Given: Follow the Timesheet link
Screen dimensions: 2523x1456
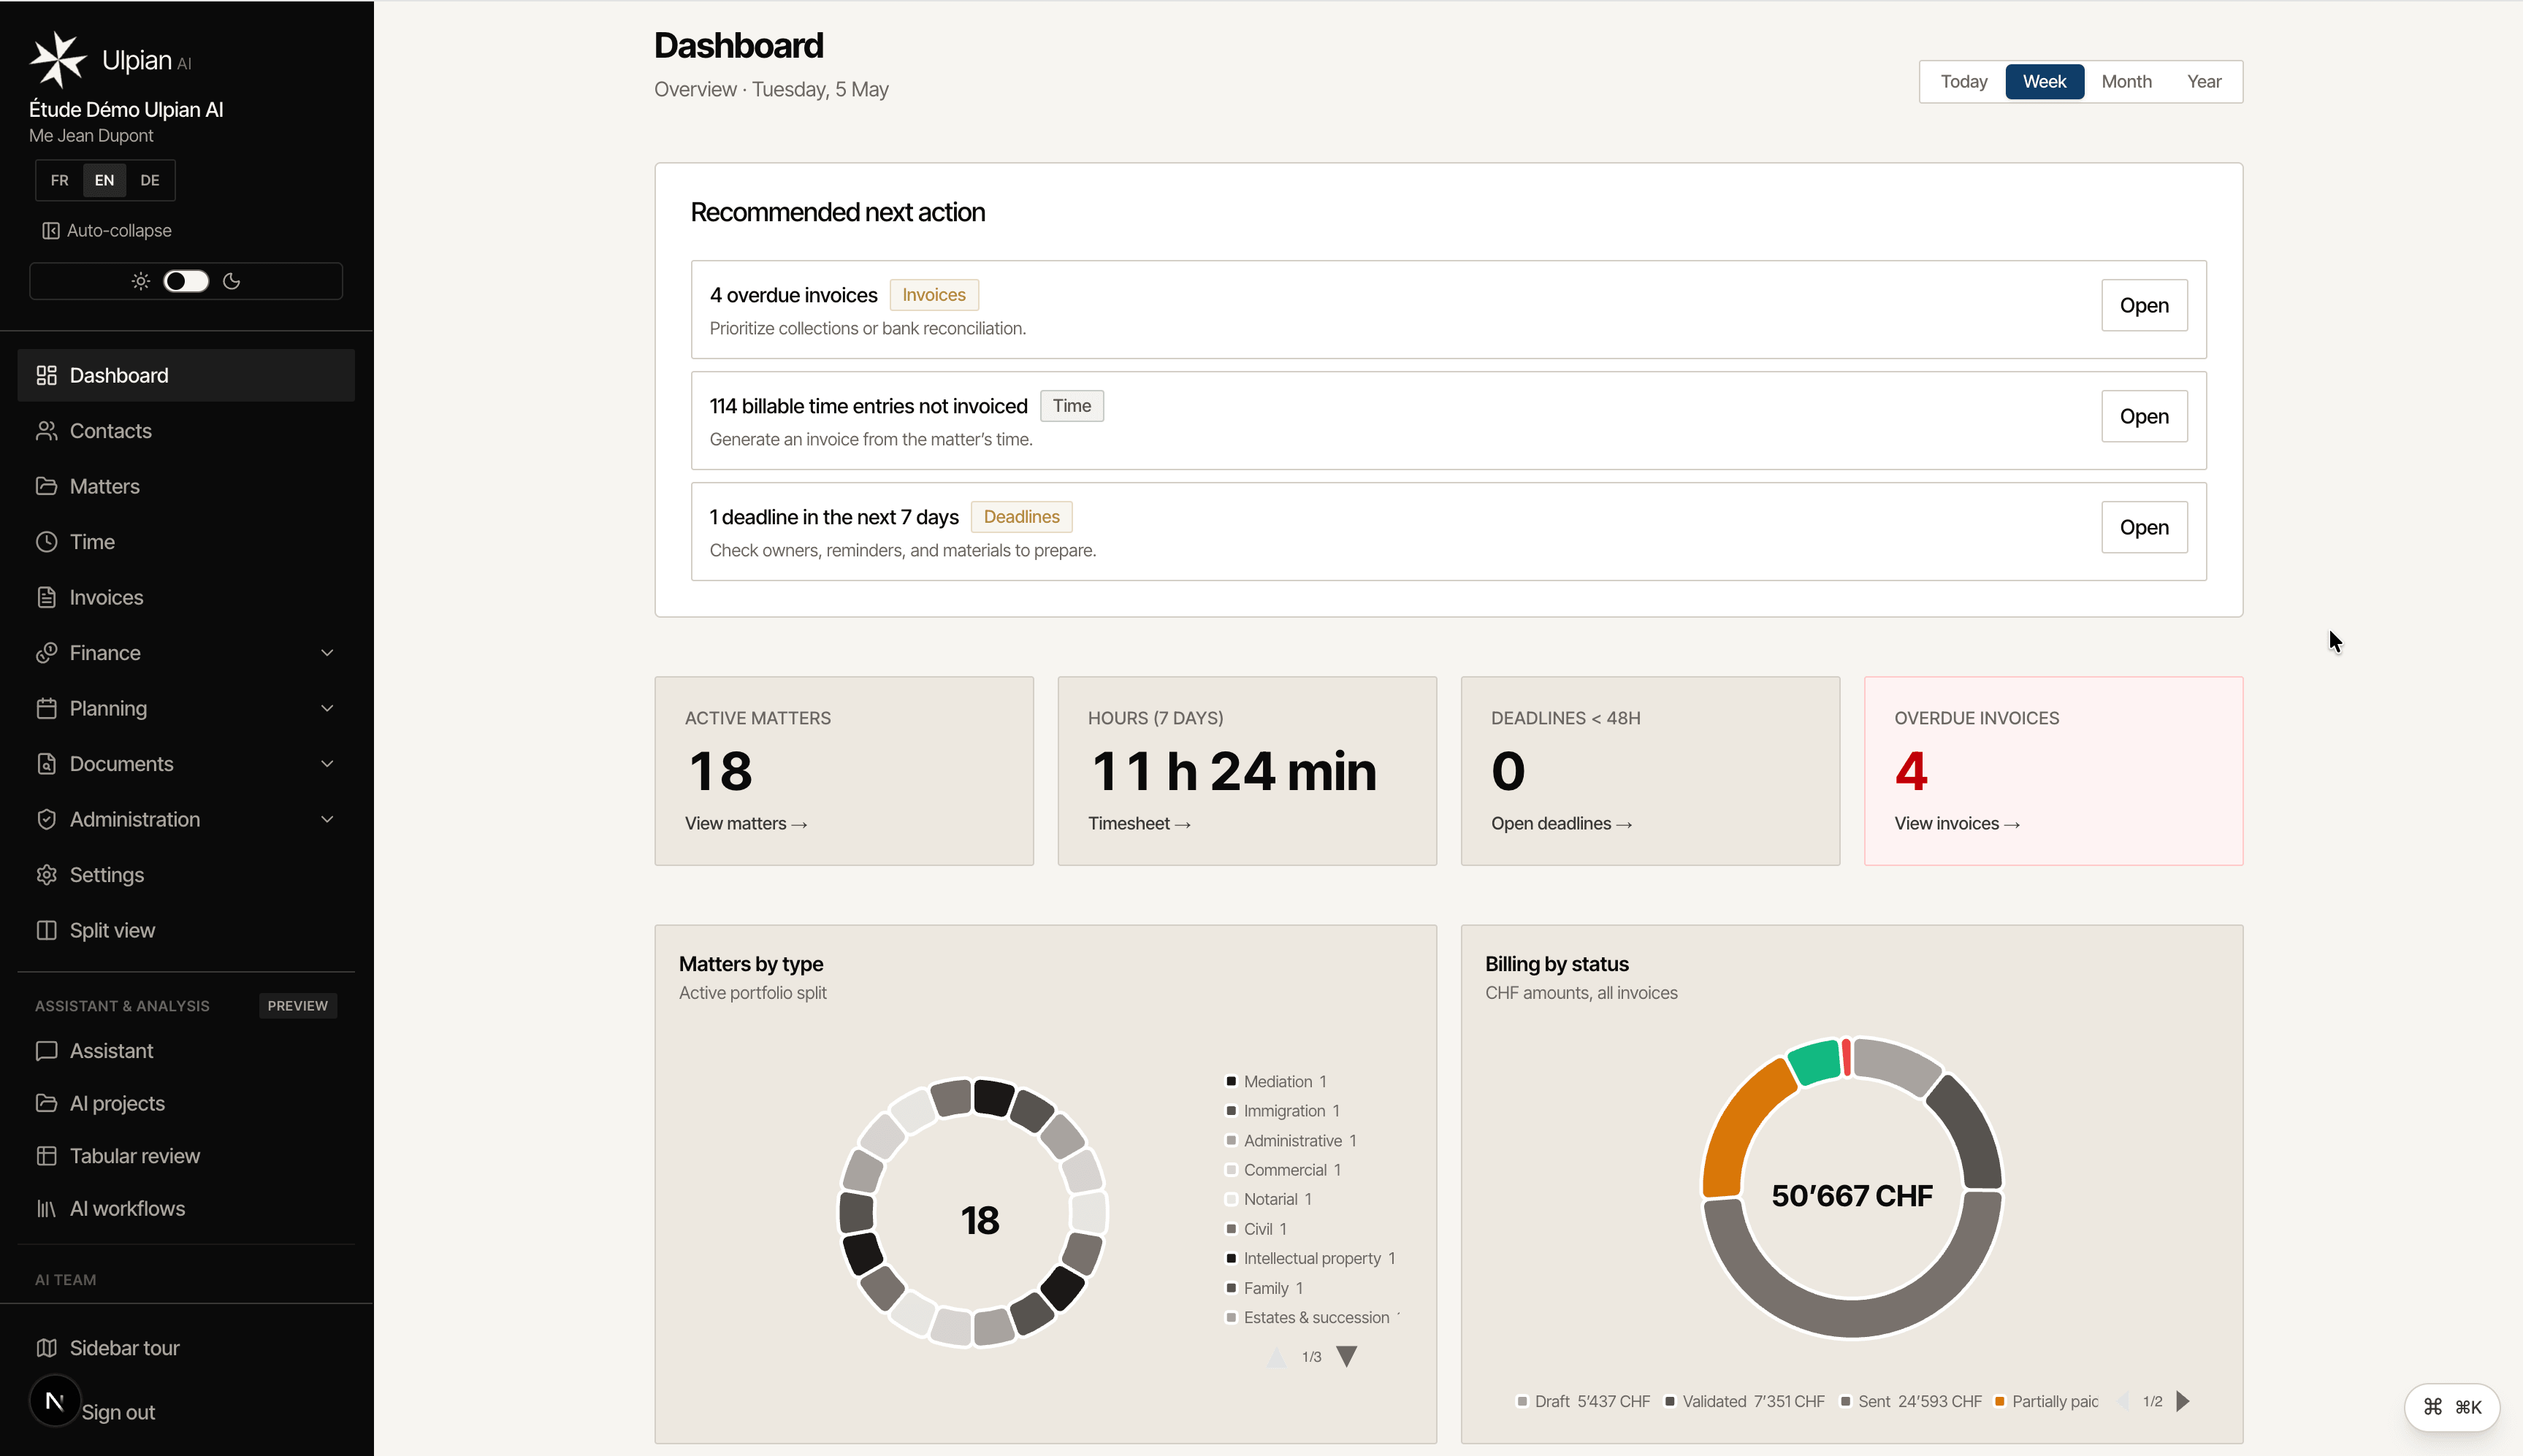Looking at the screenshot, I should (x=1140, y=823).
